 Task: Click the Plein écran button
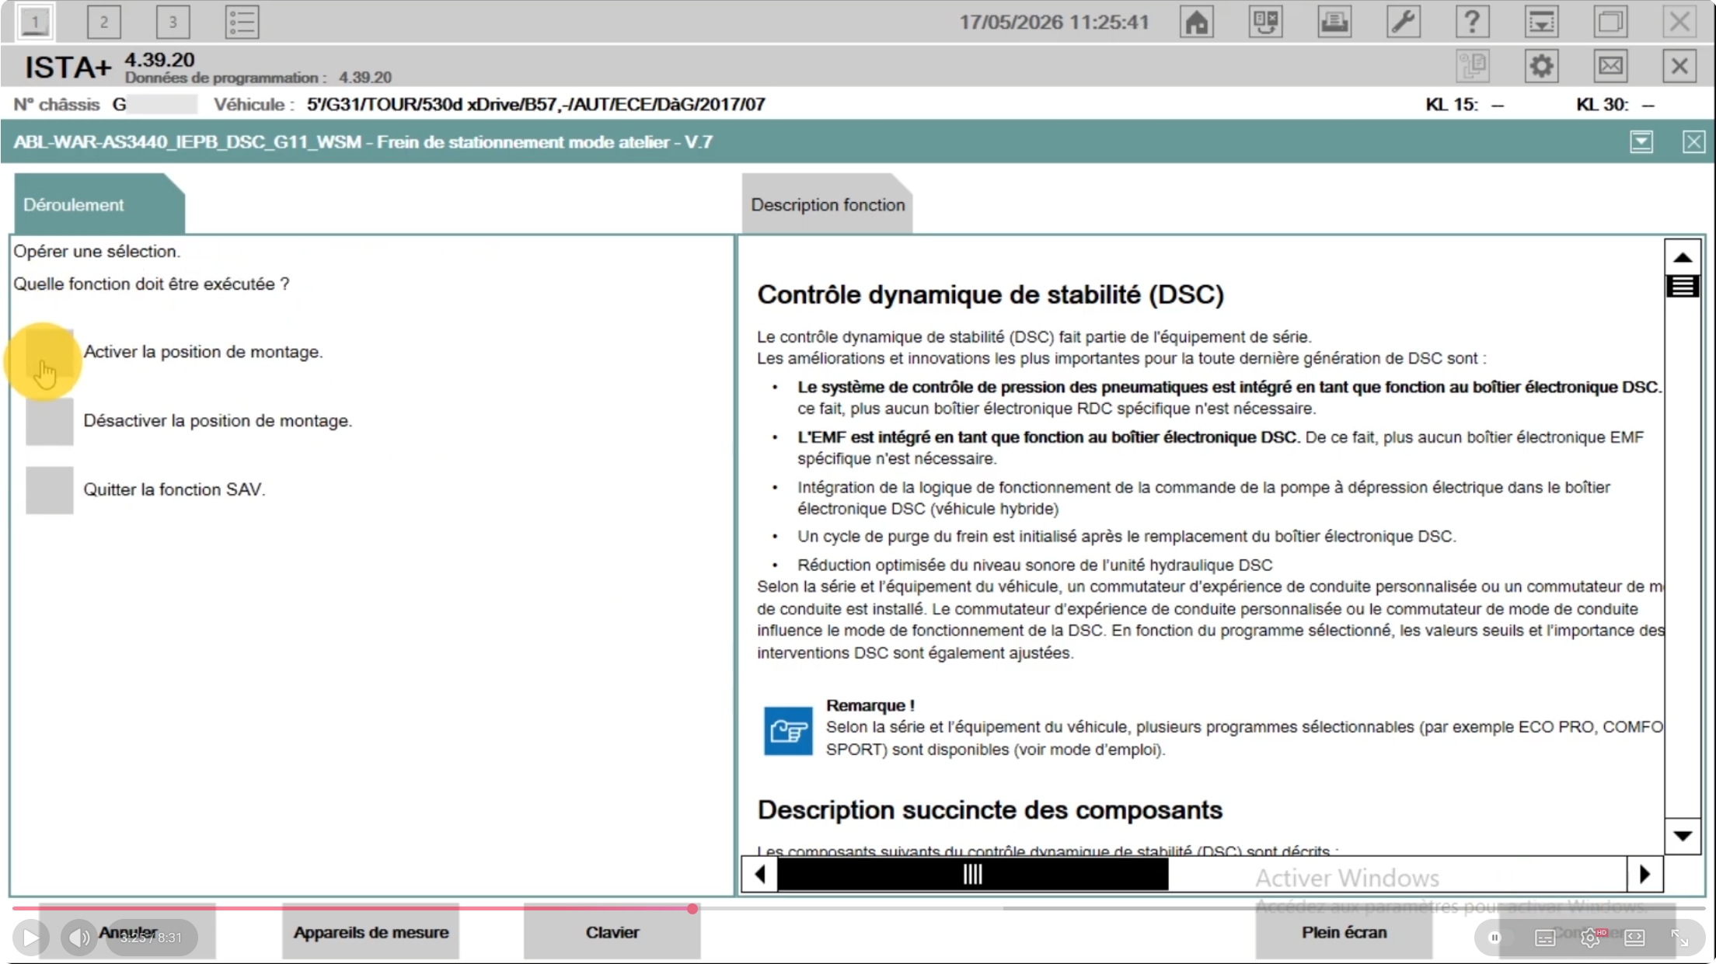(x=1344, y=932)
